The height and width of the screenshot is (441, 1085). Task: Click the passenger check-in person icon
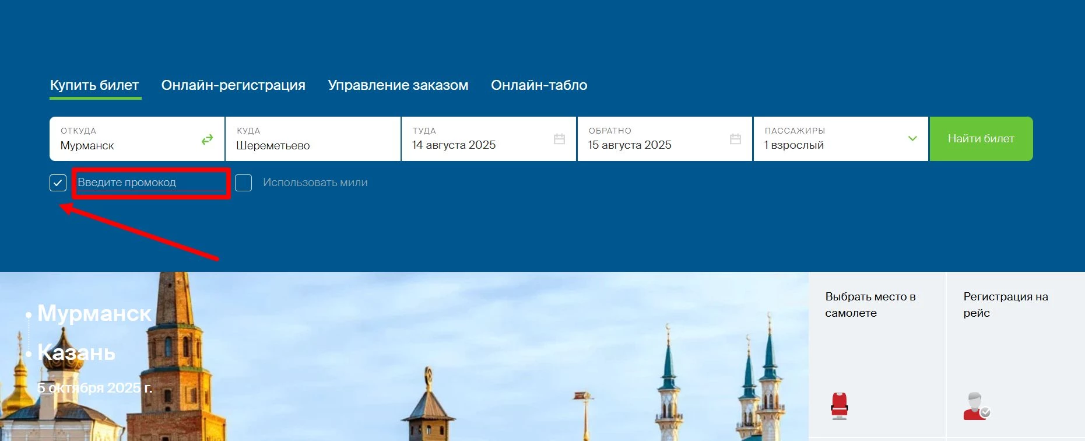(x=977, y=406)
